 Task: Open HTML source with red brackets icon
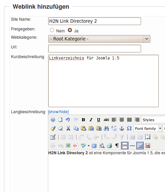76,146
